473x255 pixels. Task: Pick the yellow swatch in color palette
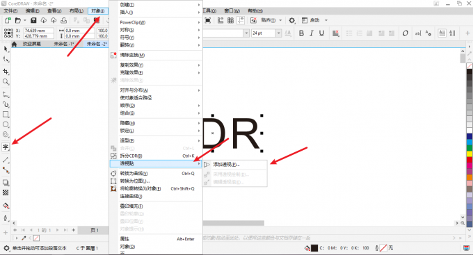coord(470,154)
